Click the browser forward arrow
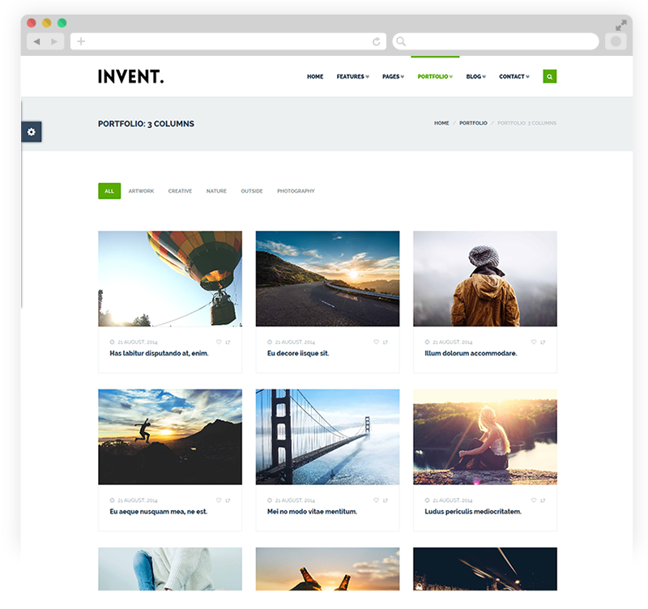 [54, 41]
